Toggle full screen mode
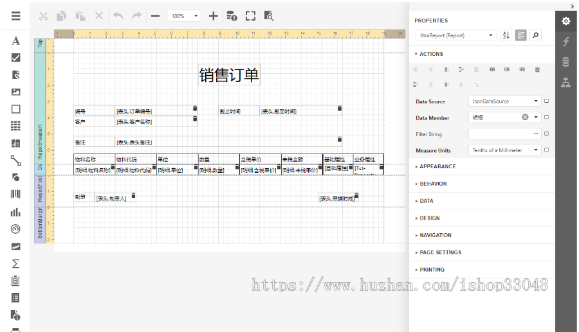This screenshot has height=332, width=579. [x=250, y=16]
